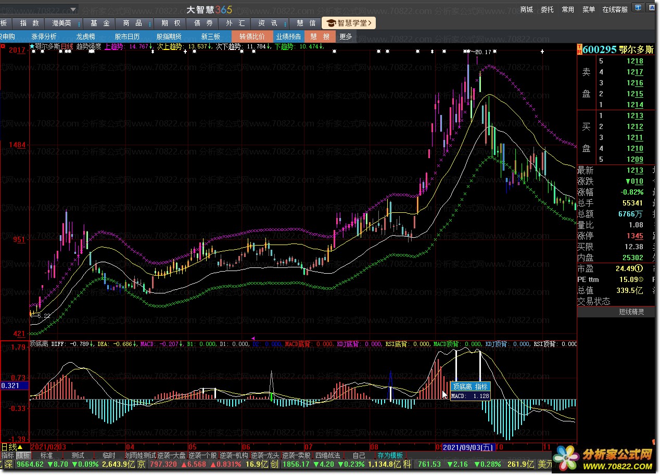
Task: Open the 智慧学堂 graduation cap button
Action: pyautogui.click(x=348, y=23)
